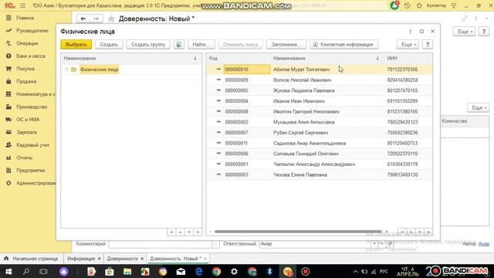Viewport: 494px width, 278px height.
Task: Open notifications bell icon in title bar
Action: [x=394, y=5]
